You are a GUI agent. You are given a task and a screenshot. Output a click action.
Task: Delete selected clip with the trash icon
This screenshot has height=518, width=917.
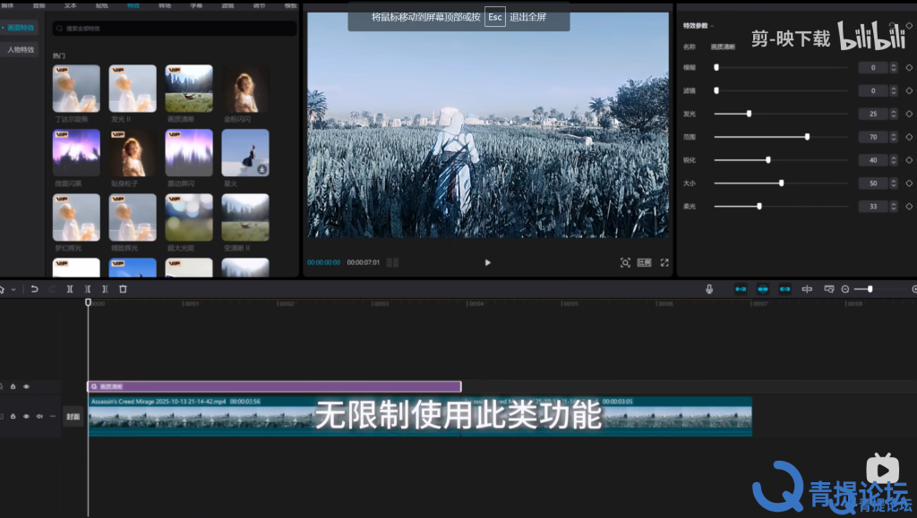point(123,289)
